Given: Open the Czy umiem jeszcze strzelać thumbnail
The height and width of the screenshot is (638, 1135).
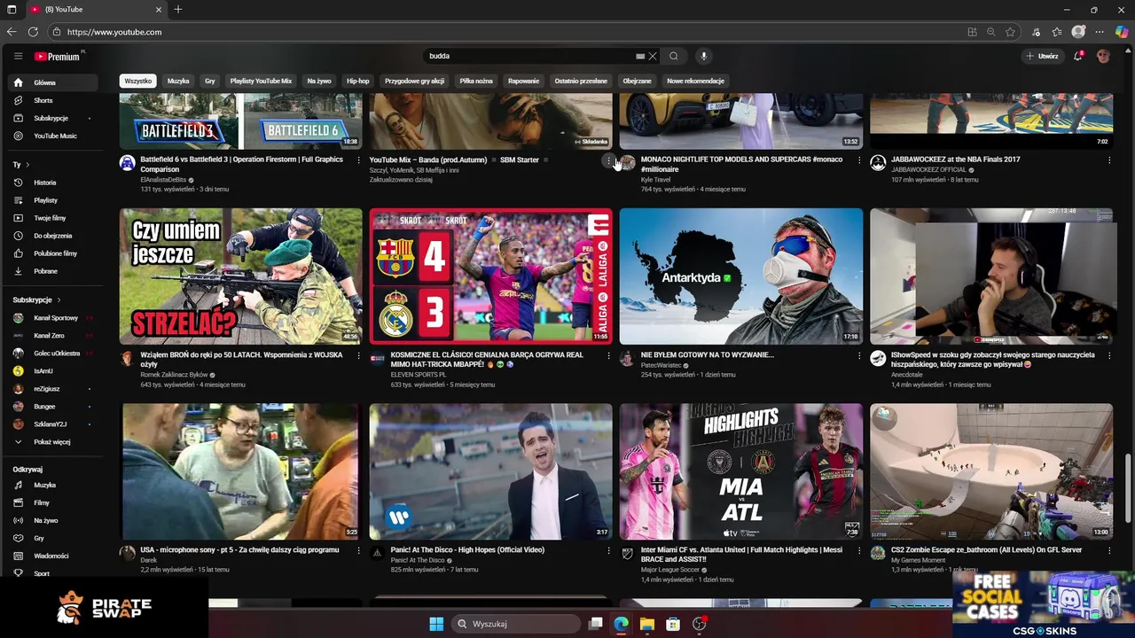Looking at the screenshot, I should [x=240, y=276].
